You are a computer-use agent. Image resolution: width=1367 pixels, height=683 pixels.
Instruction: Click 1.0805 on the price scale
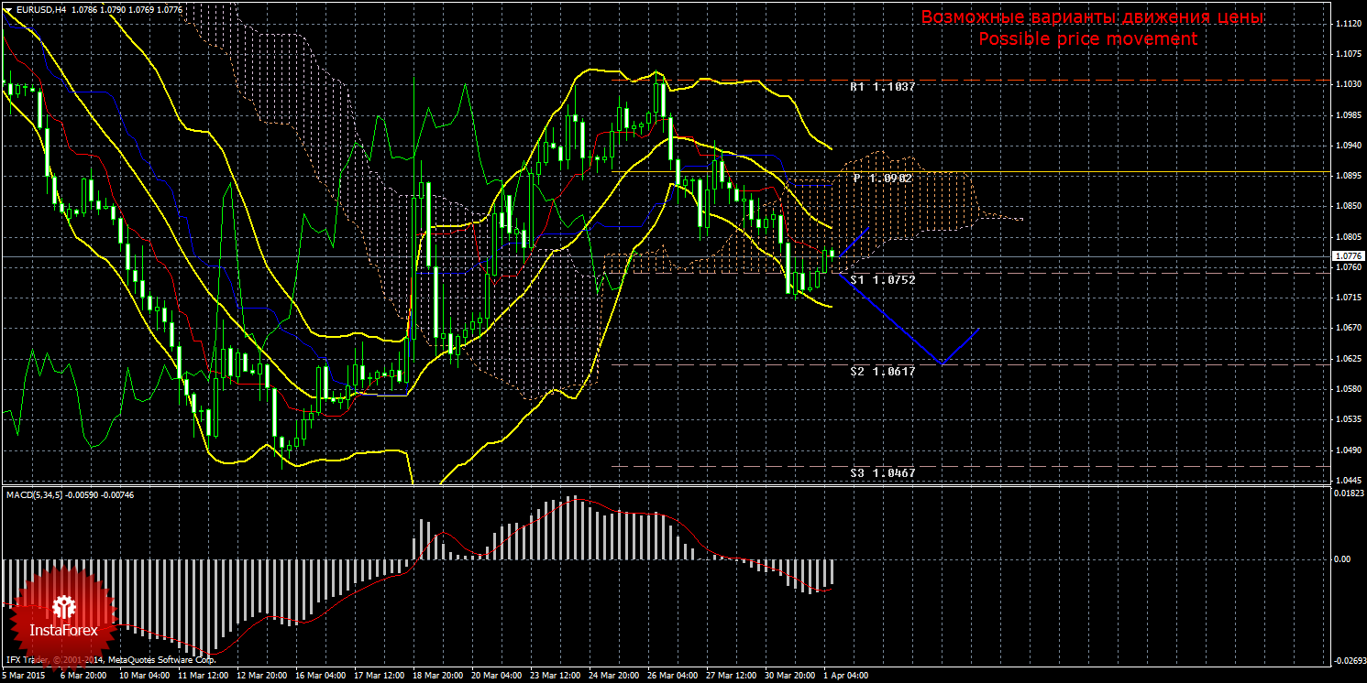point(1348,238)
